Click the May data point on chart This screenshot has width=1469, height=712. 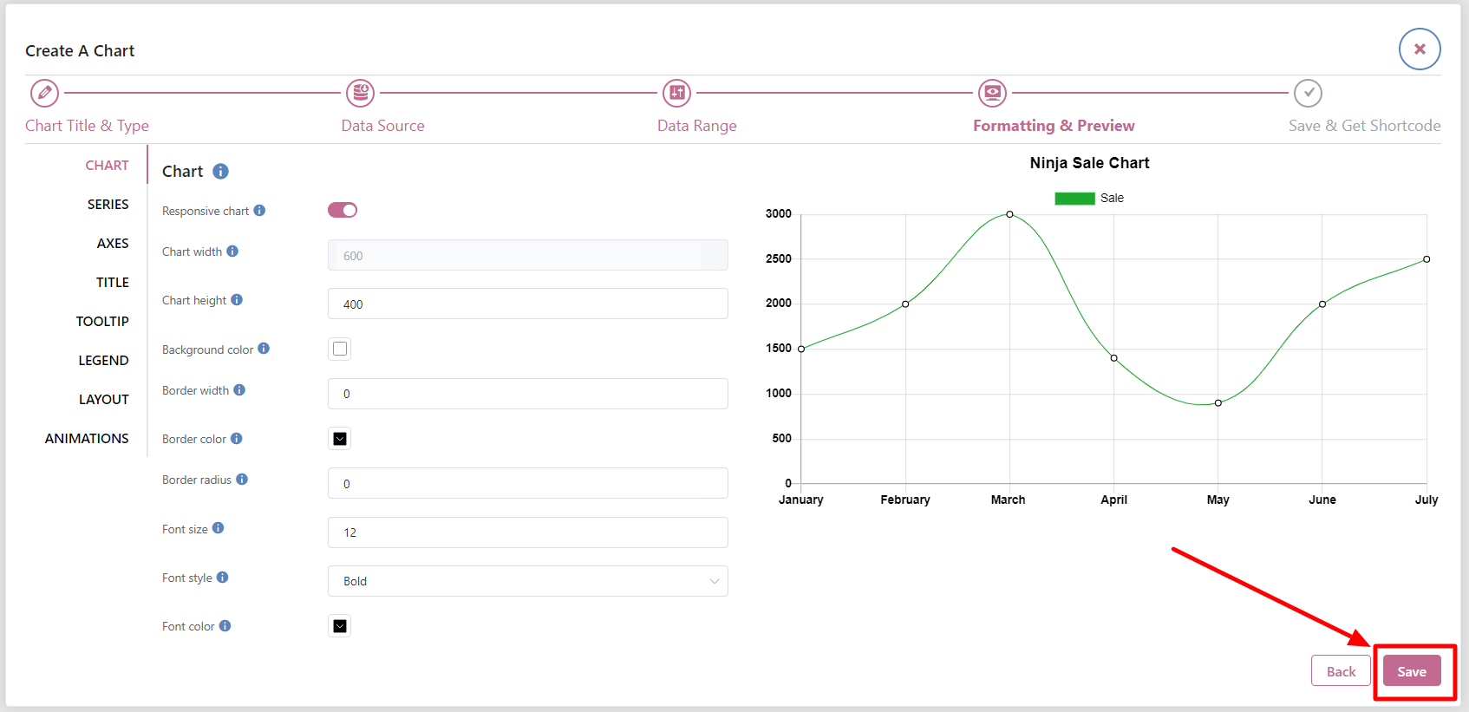[x=1218, y=402]
